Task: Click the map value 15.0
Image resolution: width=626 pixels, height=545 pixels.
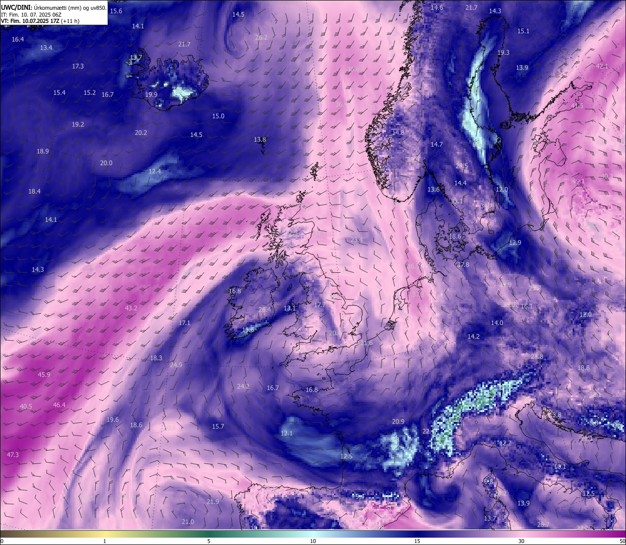Action: (218, 116)
